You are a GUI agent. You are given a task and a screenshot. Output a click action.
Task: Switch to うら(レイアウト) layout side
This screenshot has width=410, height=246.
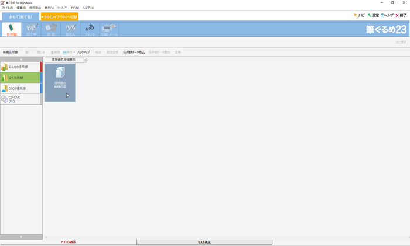point(59,17)
